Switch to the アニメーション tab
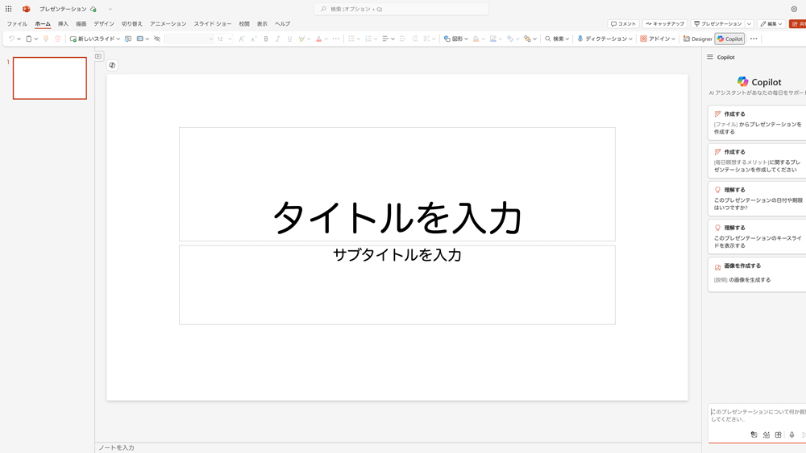 point(168,24)
